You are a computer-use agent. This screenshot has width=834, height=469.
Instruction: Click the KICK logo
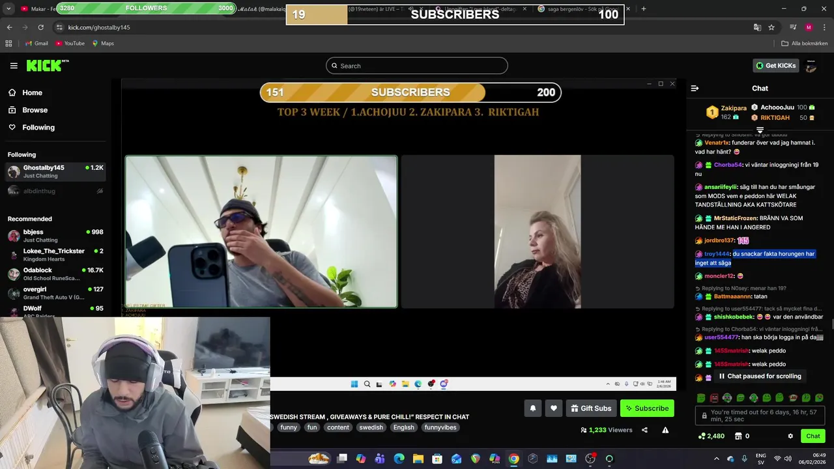tap(47, 65)
